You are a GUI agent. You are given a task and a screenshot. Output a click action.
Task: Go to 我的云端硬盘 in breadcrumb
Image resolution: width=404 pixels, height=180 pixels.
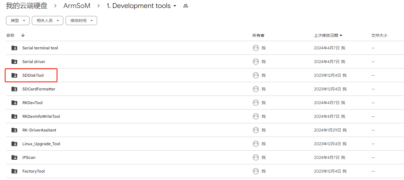[27, 5]
